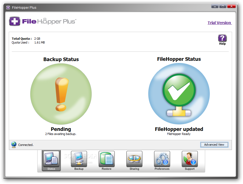Click the 'FileHopper updated' heading
Image resolution: width=243 pixels, height=184 pixels.
point(179,129)
